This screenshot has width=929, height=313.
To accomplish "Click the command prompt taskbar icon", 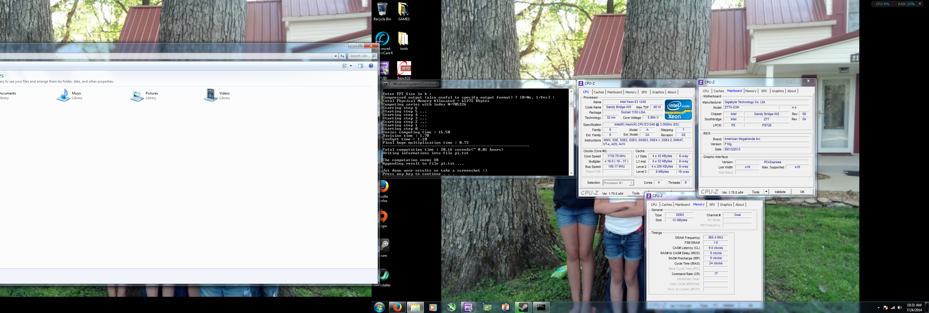I will [x=541, y=307].
